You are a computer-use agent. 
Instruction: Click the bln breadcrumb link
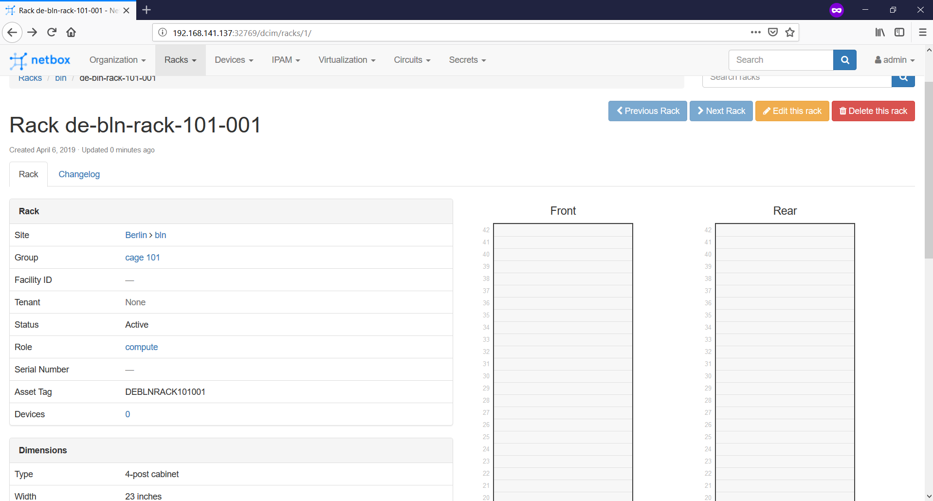pyautogui.click(x=61, y=79)
